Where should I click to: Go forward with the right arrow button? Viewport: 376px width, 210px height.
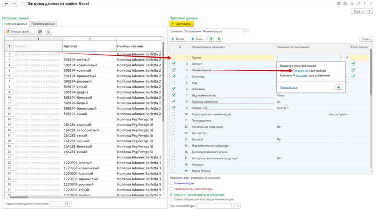pos(14,4)
